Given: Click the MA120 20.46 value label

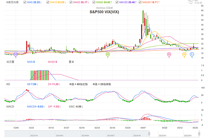Looking at the screenshot, I should click(128, 2).
